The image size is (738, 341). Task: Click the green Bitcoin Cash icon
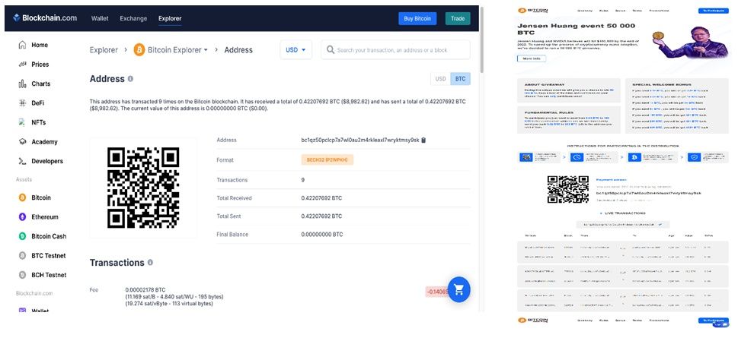[x=22, y=236]
